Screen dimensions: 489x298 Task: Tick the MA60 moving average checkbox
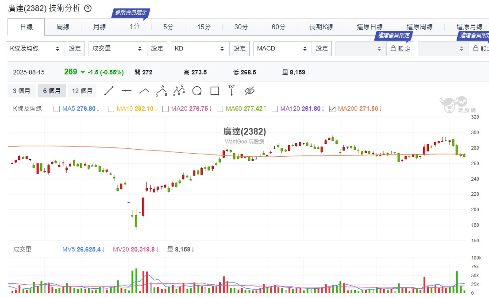220,108
